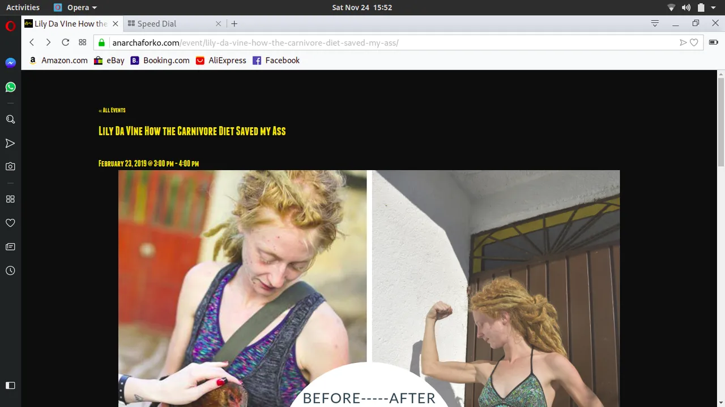This screenshot has height=407, width=725.
Task: Take a snapshot with the camera icon
Action: 10,167
